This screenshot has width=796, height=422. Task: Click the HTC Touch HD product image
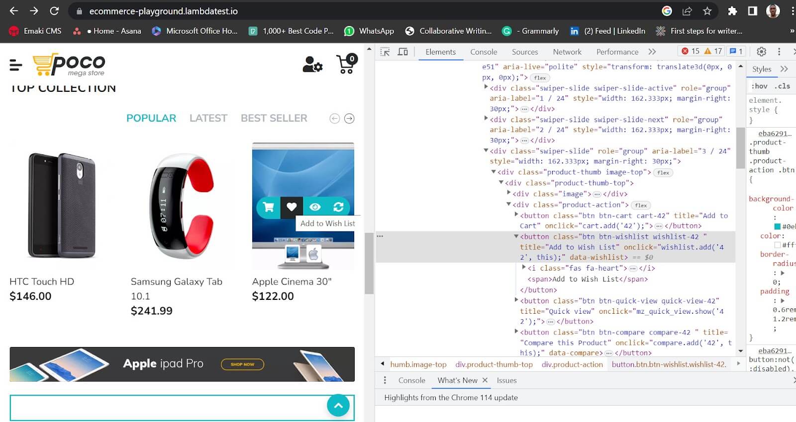[x=61, y=206]
